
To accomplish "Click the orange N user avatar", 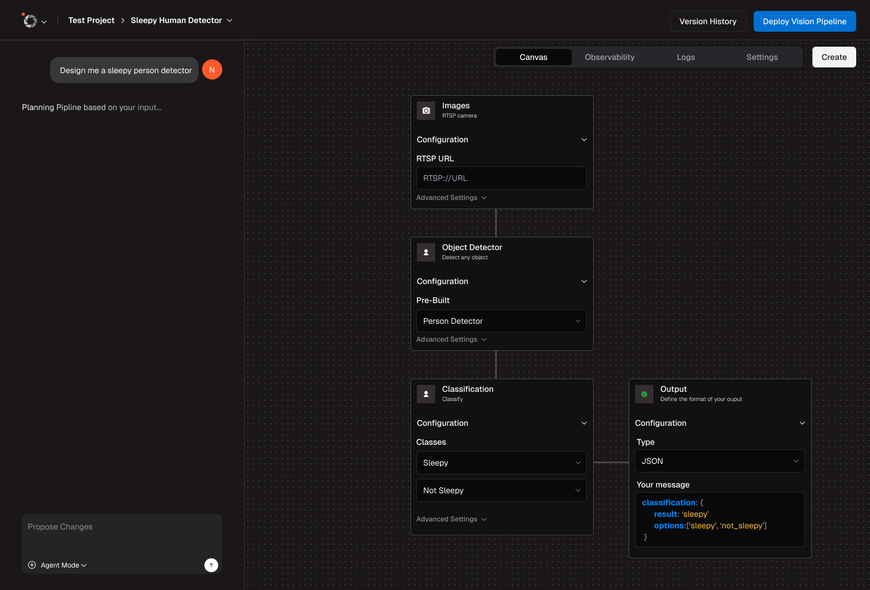I will [x=212, y=70].
